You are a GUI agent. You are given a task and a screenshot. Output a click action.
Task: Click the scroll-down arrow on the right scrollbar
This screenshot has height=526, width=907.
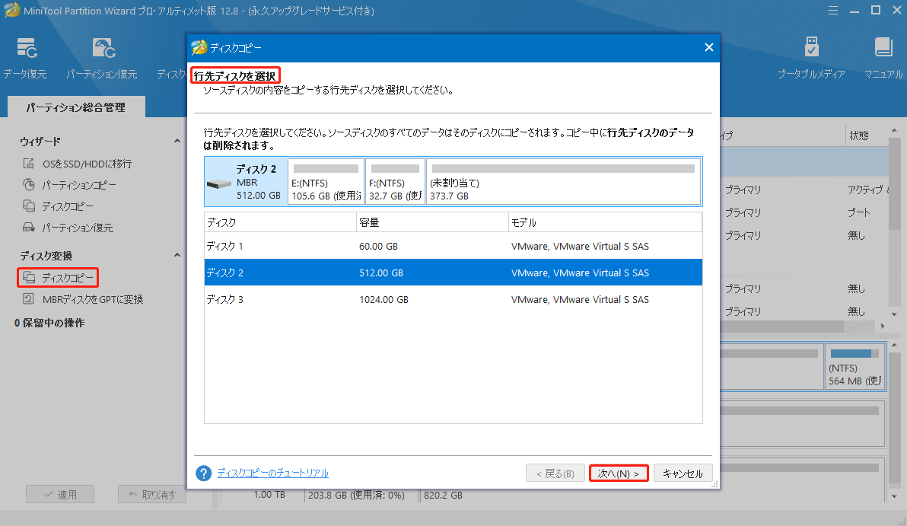[x=893, y=313]
